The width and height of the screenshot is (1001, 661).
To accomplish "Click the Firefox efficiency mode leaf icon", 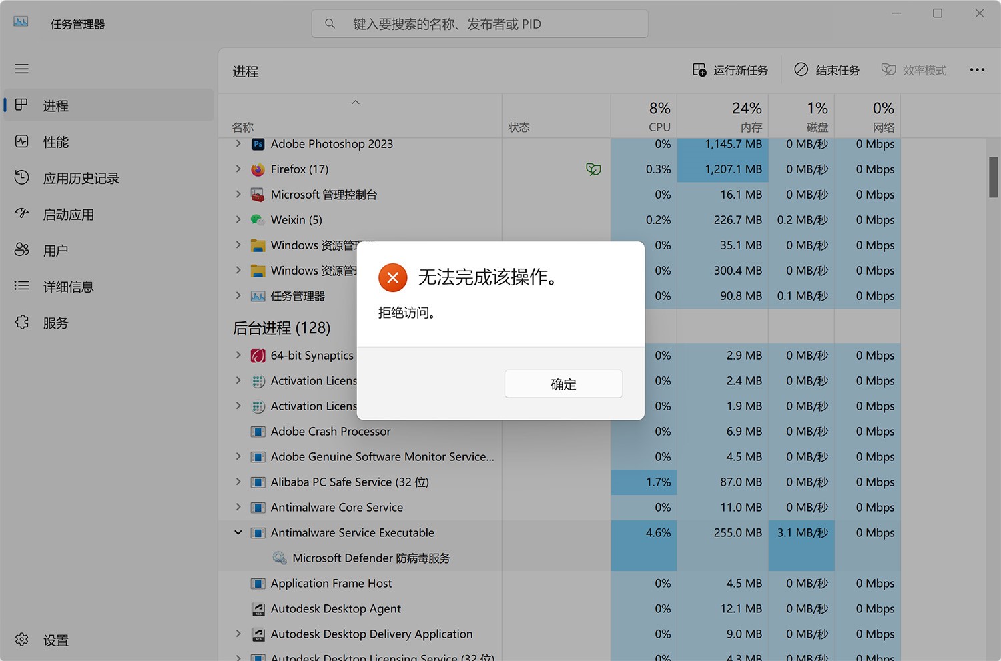I will tap(593, 169).
